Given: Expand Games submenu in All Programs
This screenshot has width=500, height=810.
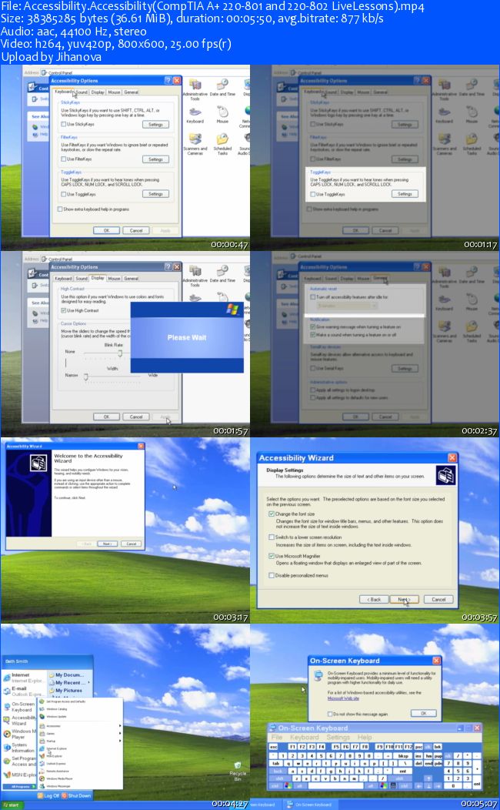Looking at the screenshot, I should coord(80,733).
